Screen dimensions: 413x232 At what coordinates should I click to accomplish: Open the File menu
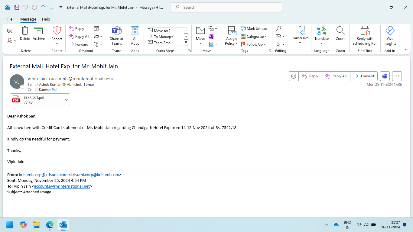[x=9, y=19]
